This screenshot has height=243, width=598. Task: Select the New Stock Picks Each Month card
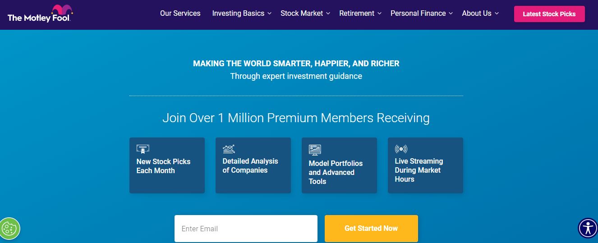coord(167,165)
